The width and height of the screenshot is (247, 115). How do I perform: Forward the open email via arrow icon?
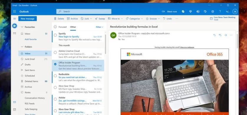[x=225, y=35]
